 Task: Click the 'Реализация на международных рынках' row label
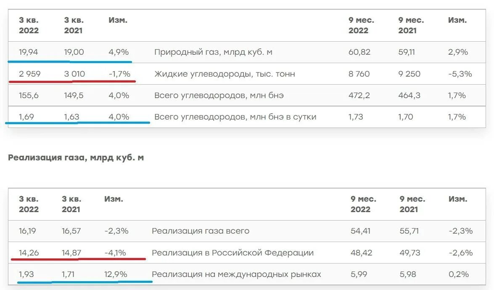pyautogui.click(x=236, y=274)
